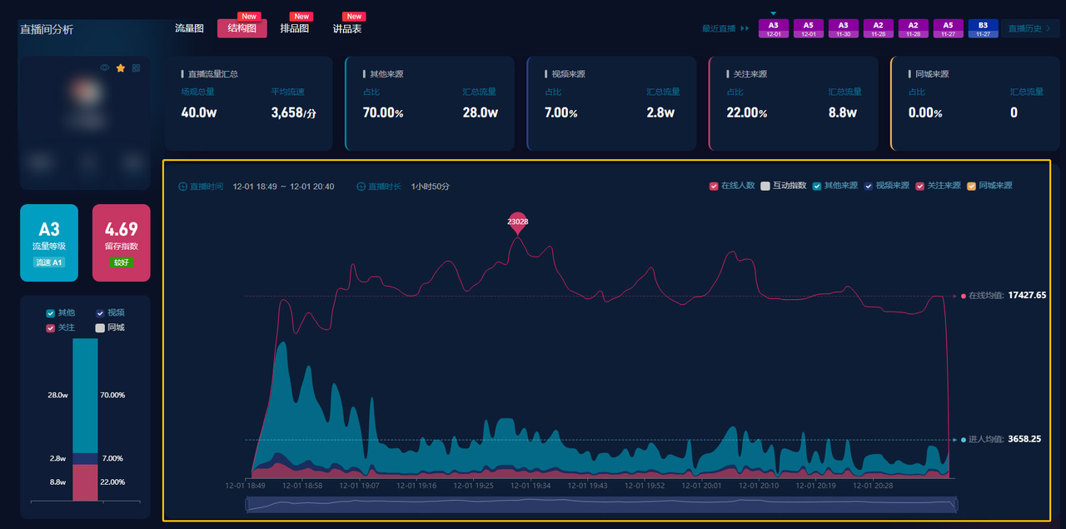This screenshot has height=529, width=1066.
Task: Click the blurred streamer avatar
Action: pos(84,93)
